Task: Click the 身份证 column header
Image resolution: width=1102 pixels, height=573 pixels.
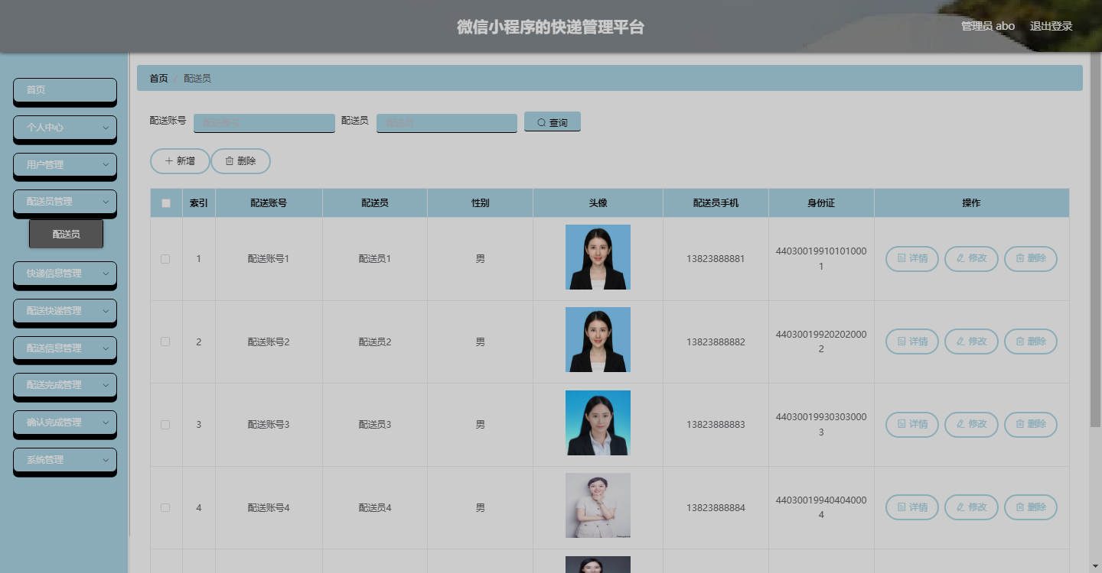Action: [x=821, y=203]
